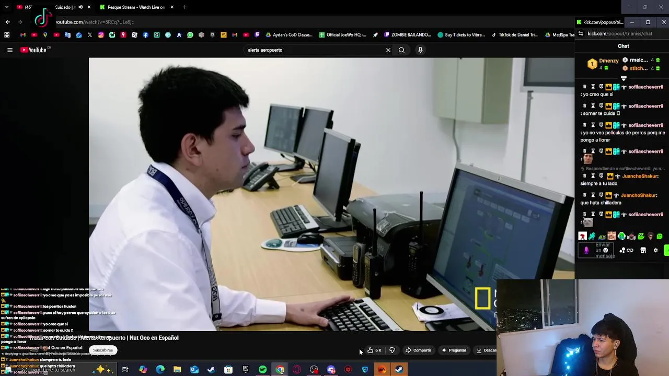Dislike the video with thumbs down
This screenshot has width=669, height=376.
(393, 350)
